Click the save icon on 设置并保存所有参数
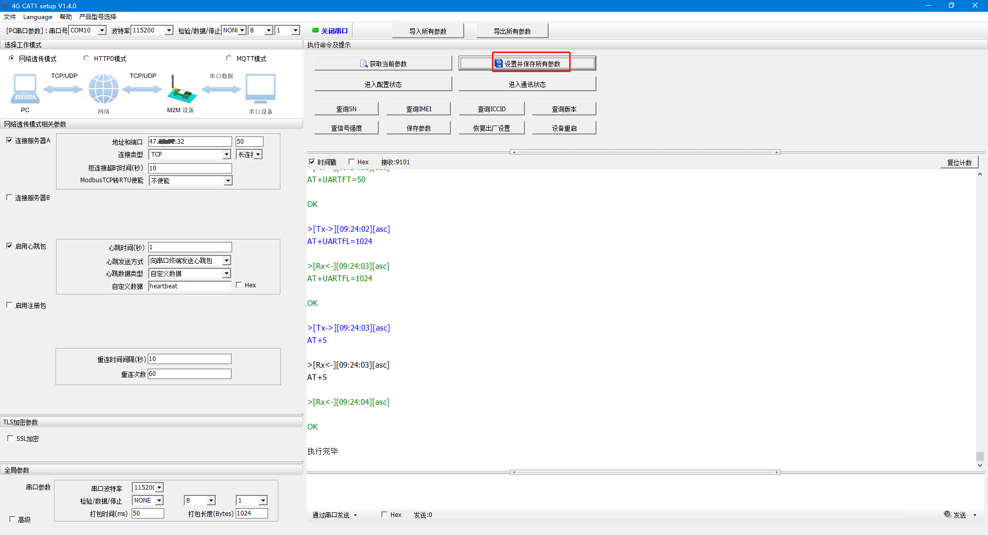The width and height of the screenshot is (988, 535). point(498,64)
